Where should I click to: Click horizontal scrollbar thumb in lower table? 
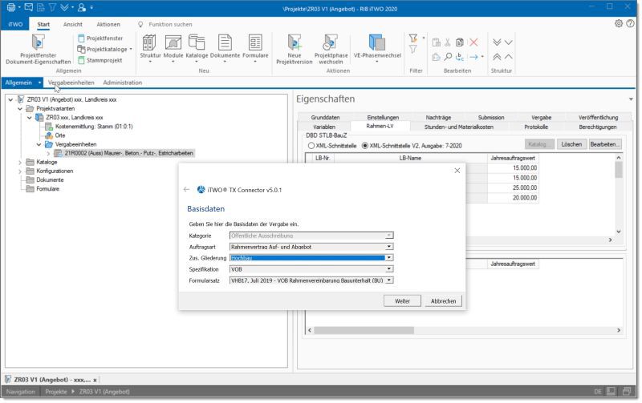pyautogui.click(x=364, y=330)
